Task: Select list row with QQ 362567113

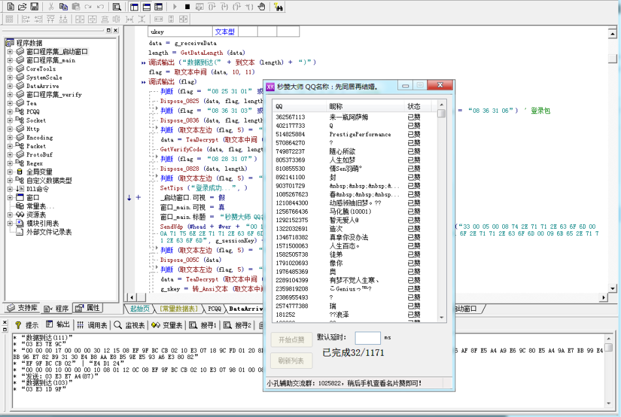Action: tap(354, 117)
